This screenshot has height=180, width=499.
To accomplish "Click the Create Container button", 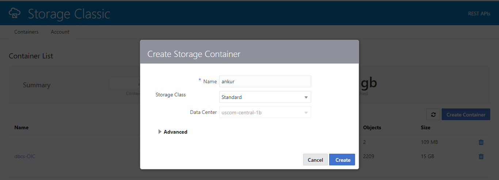I will pyautogui.click(x=466, y=114).
